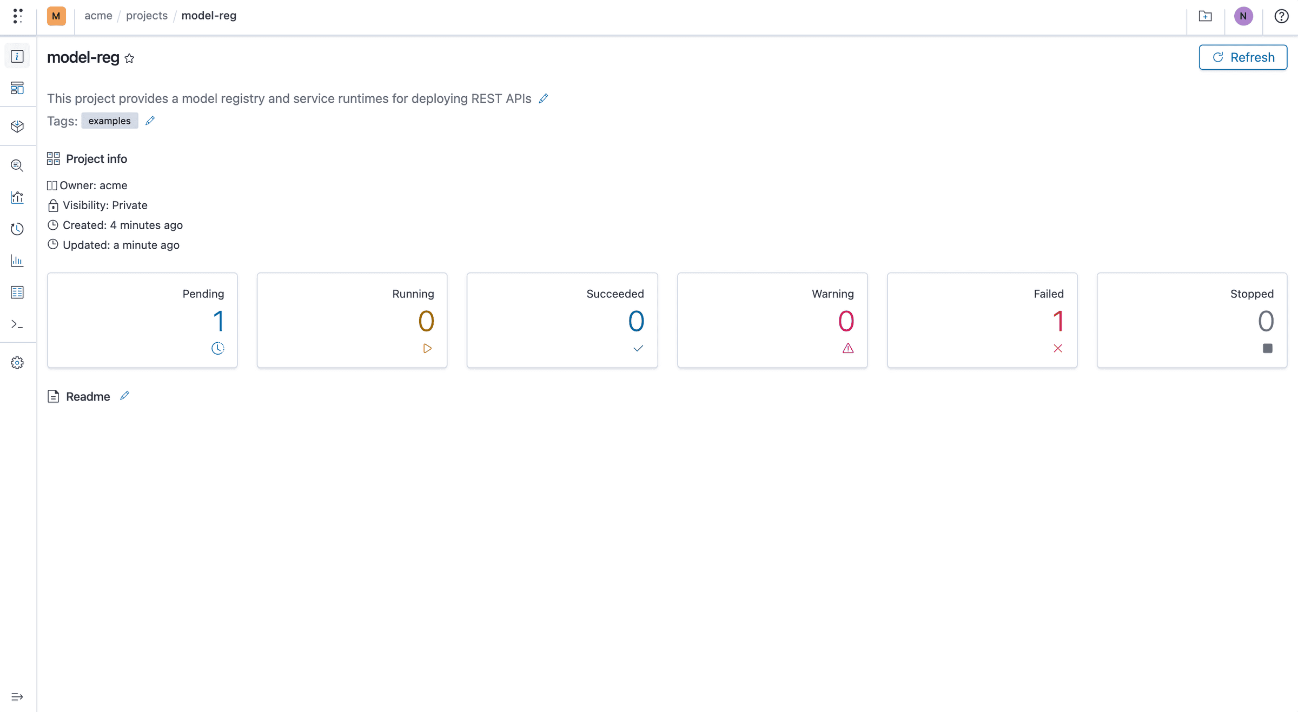Open run history via the clock icon
Viewport: 1298px width, 712px height.
(x=17, y=229)
